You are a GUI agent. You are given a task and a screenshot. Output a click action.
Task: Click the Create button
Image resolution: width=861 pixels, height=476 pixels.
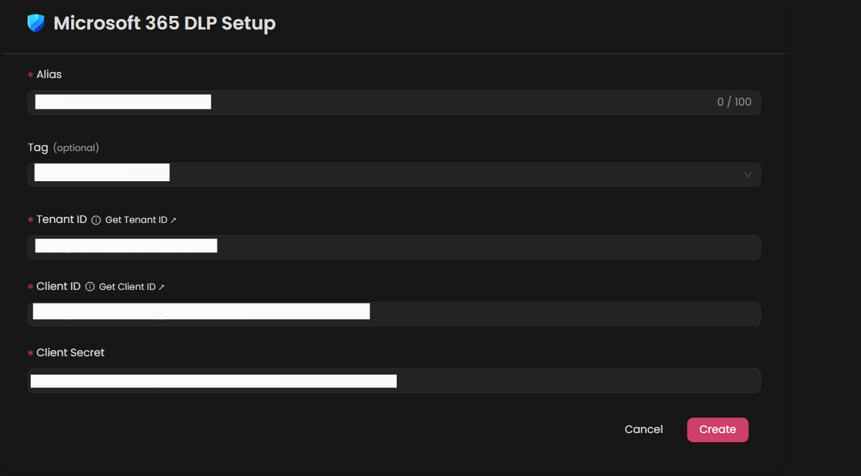[x=718, y=430]
